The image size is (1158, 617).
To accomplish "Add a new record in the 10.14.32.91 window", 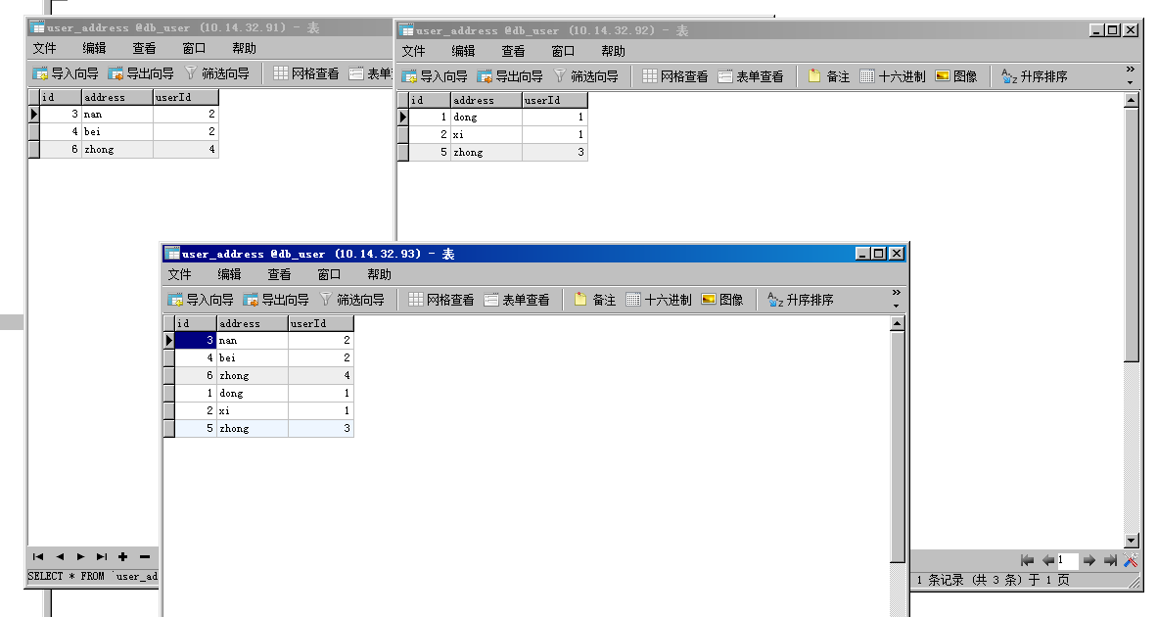I will (122, 556).
